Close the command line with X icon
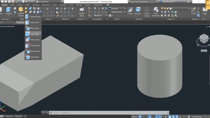This screenshot has width=210, height=118. coord(44,113)
